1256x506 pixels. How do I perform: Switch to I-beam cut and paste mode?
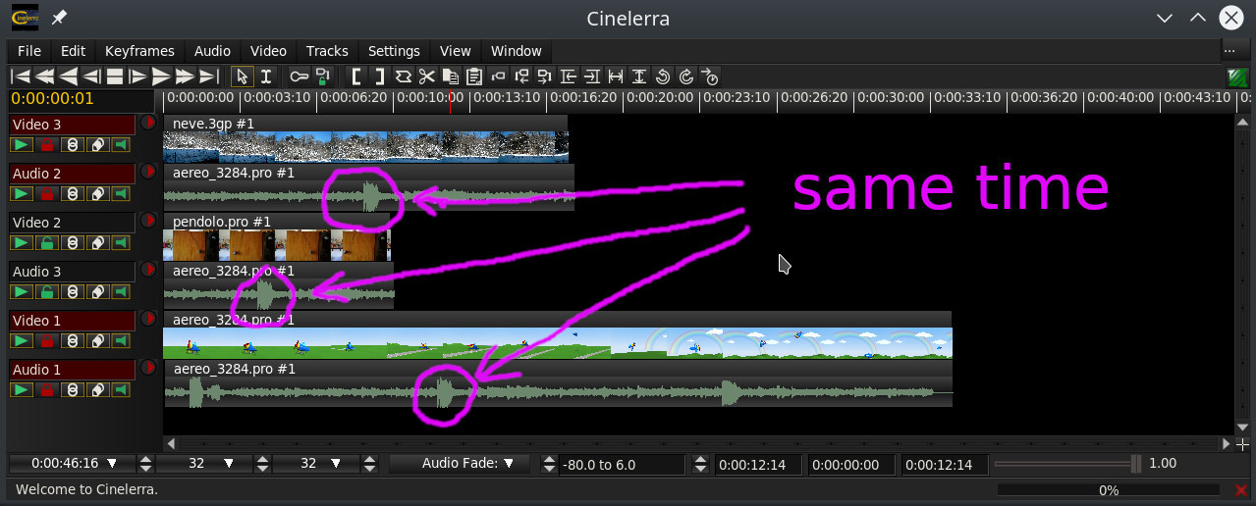tap(265, 76)
